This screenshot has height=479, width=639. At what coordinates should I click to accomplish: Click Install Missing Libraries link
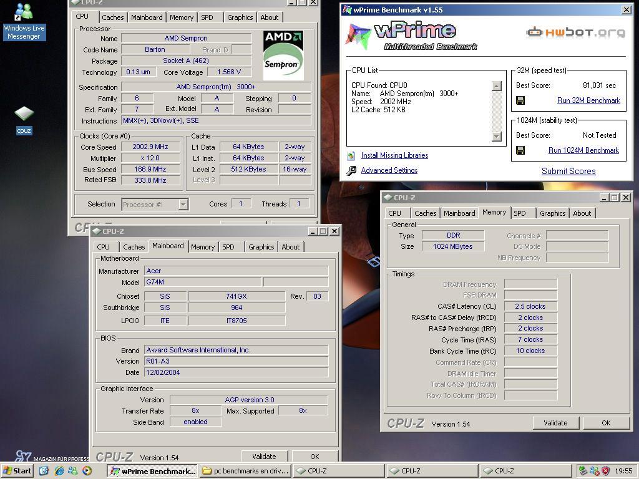point(394,155)
